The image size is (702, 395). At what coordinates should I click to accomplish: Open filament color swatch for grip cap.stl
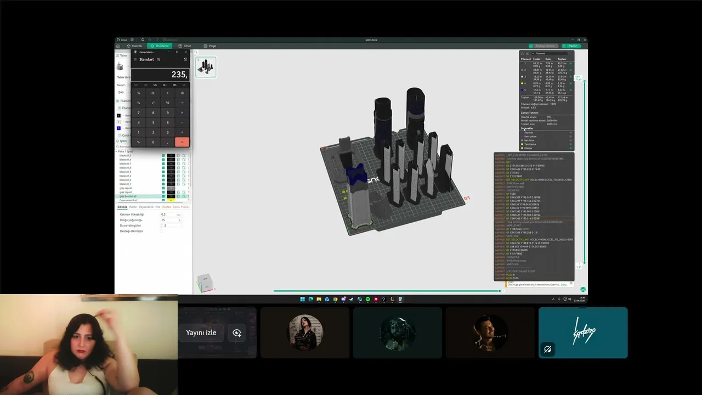[171, 188]
